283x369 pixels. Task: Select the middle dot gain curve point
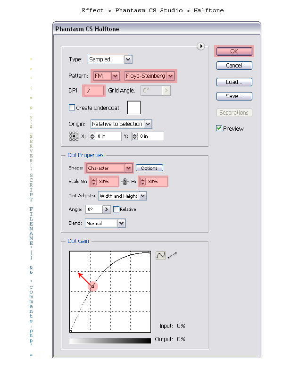pos(93,286)
